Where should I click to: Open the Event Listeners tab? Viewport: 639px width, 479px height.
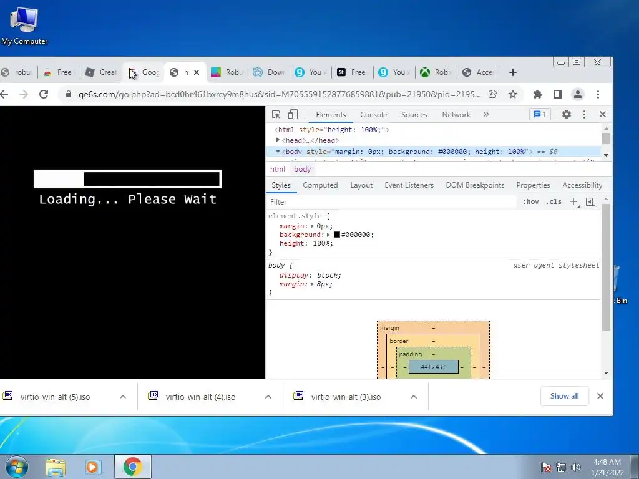[409, 185]
